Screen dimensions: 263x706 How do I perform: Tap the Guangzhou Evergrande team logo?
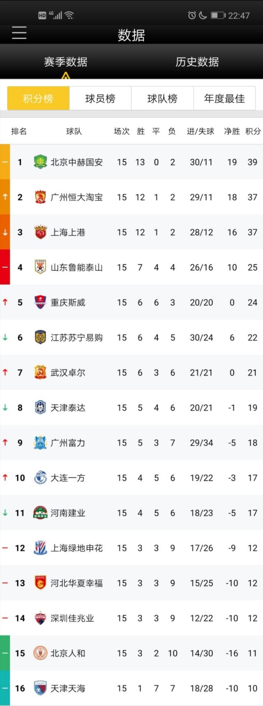(40, 197)
